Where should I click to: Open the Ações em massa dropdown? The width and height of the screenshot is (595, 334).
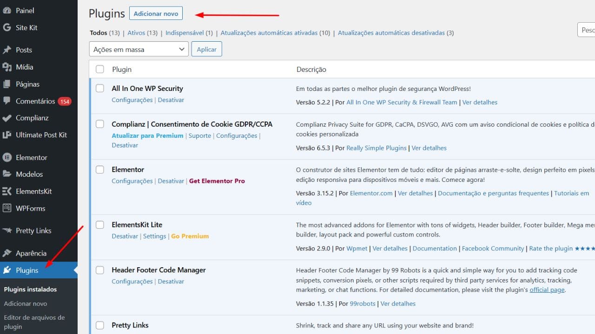tap(139, 49)
